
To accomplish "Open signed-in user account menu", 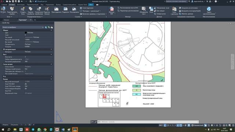I will pyautogui.click(x=198, y=1).
